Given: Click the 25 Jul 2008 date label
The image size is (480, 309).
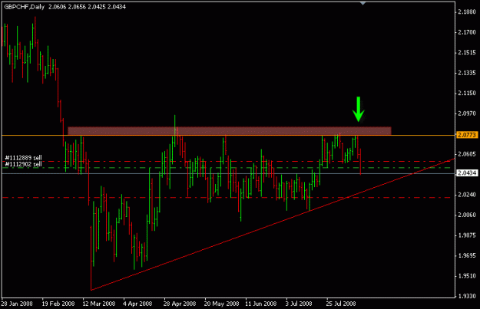Looking at the screenshot, I should click(341, 304).
